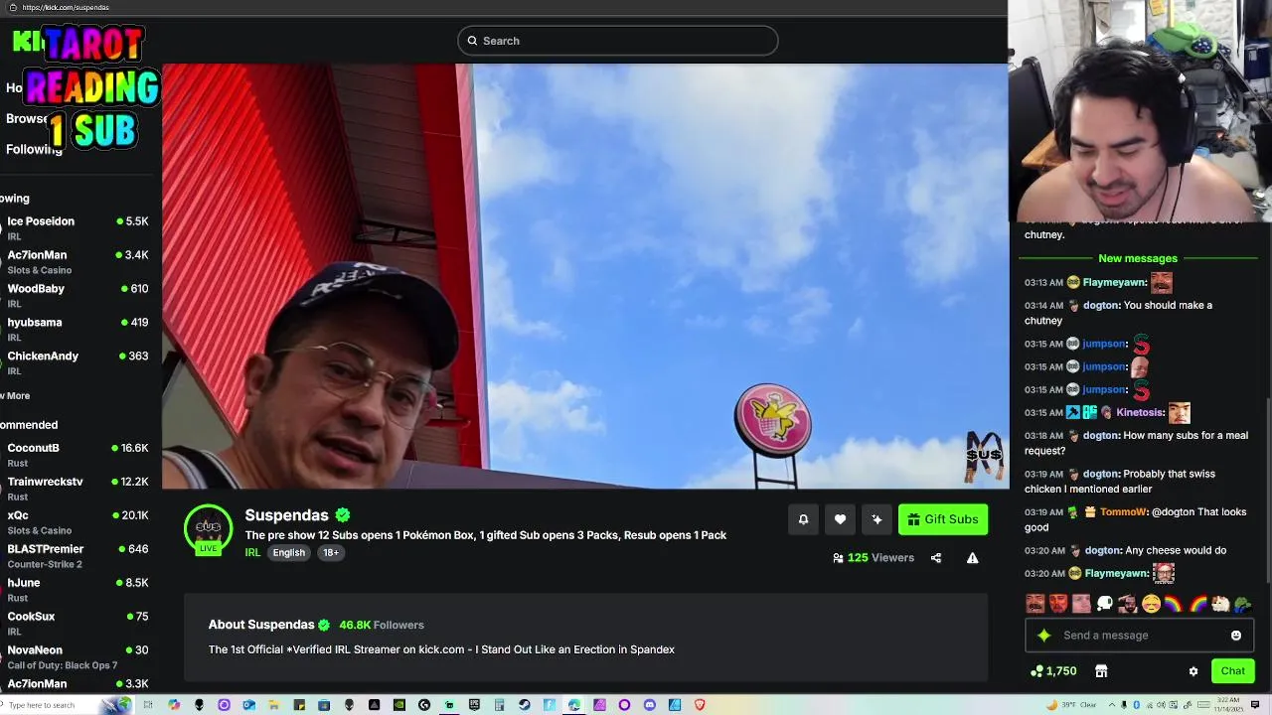Select the blushing face quick emote
Image resolution: width=1272 pixels, height=715 pixels.
pos(1151,603)
